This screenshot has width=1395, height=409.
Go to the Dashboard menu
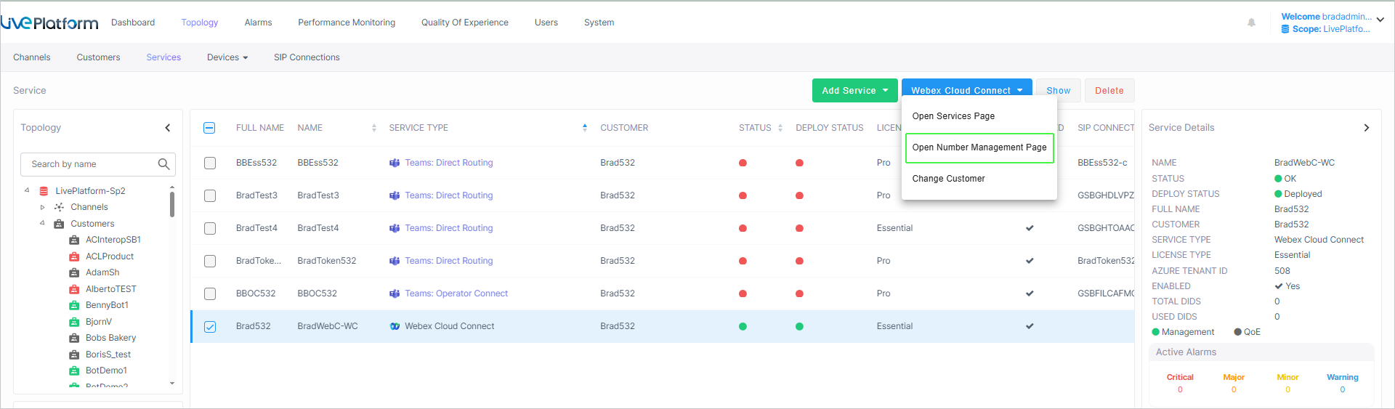pos(133,23)
